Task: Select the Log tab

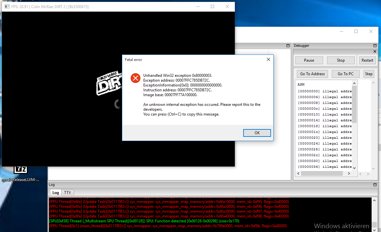Action: (x=55, y=193)
